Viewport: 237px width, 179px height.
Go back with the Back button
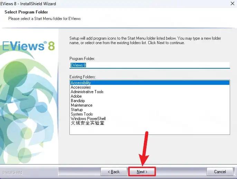tap(114, 172)
